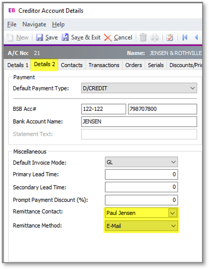This screenshot has width=209, height=269.
Task: Expand the Remittance Contact dropdown arrow
Action: point(173,213)
